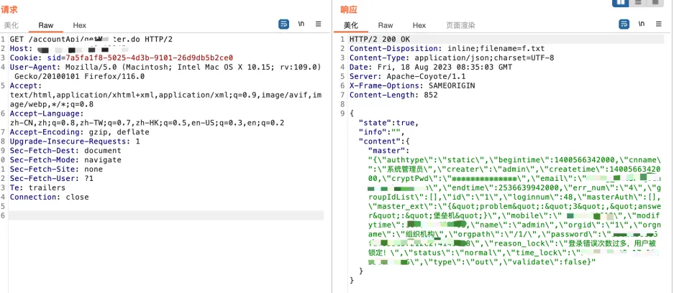This screenshot has height=293, width=674.
Task: Select the stacked top-bottom layout icon
Action: click(x=638, y=3)
